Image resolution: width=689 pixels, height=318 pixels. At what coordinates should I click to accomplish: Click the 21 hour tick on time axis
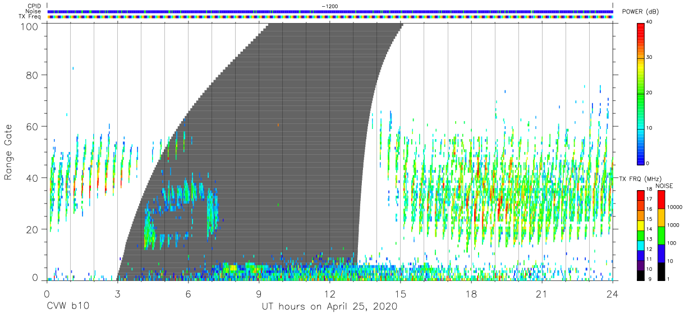pyautogui.click(x=541, y=293)
